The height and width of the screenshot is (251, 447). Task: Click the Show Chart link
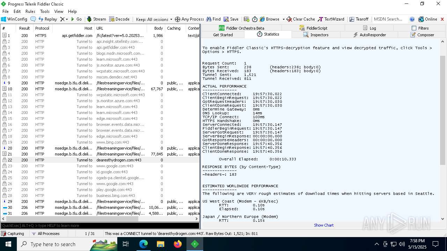[x=324, y=225]
